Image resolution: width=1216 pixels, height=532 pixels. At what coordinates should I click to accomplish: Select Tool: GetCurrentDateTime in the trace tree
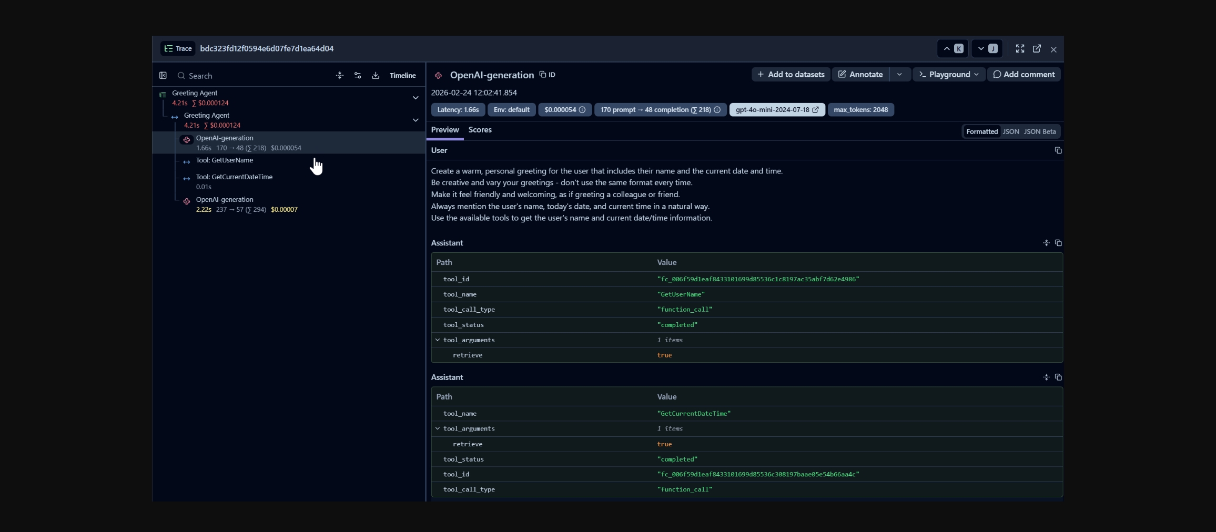point(234,177)
